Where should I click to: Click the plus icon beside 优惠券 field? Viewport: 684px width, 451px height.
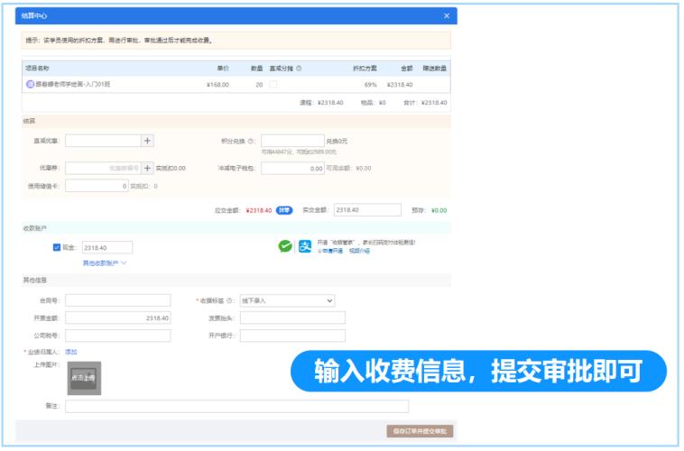tap(148, 168)
